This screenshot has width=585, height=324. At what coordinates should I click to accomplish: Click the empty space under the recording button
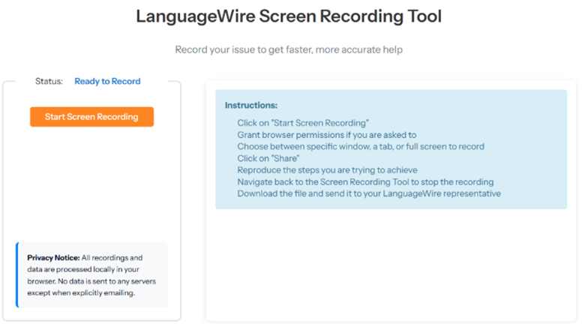[91, 183]
